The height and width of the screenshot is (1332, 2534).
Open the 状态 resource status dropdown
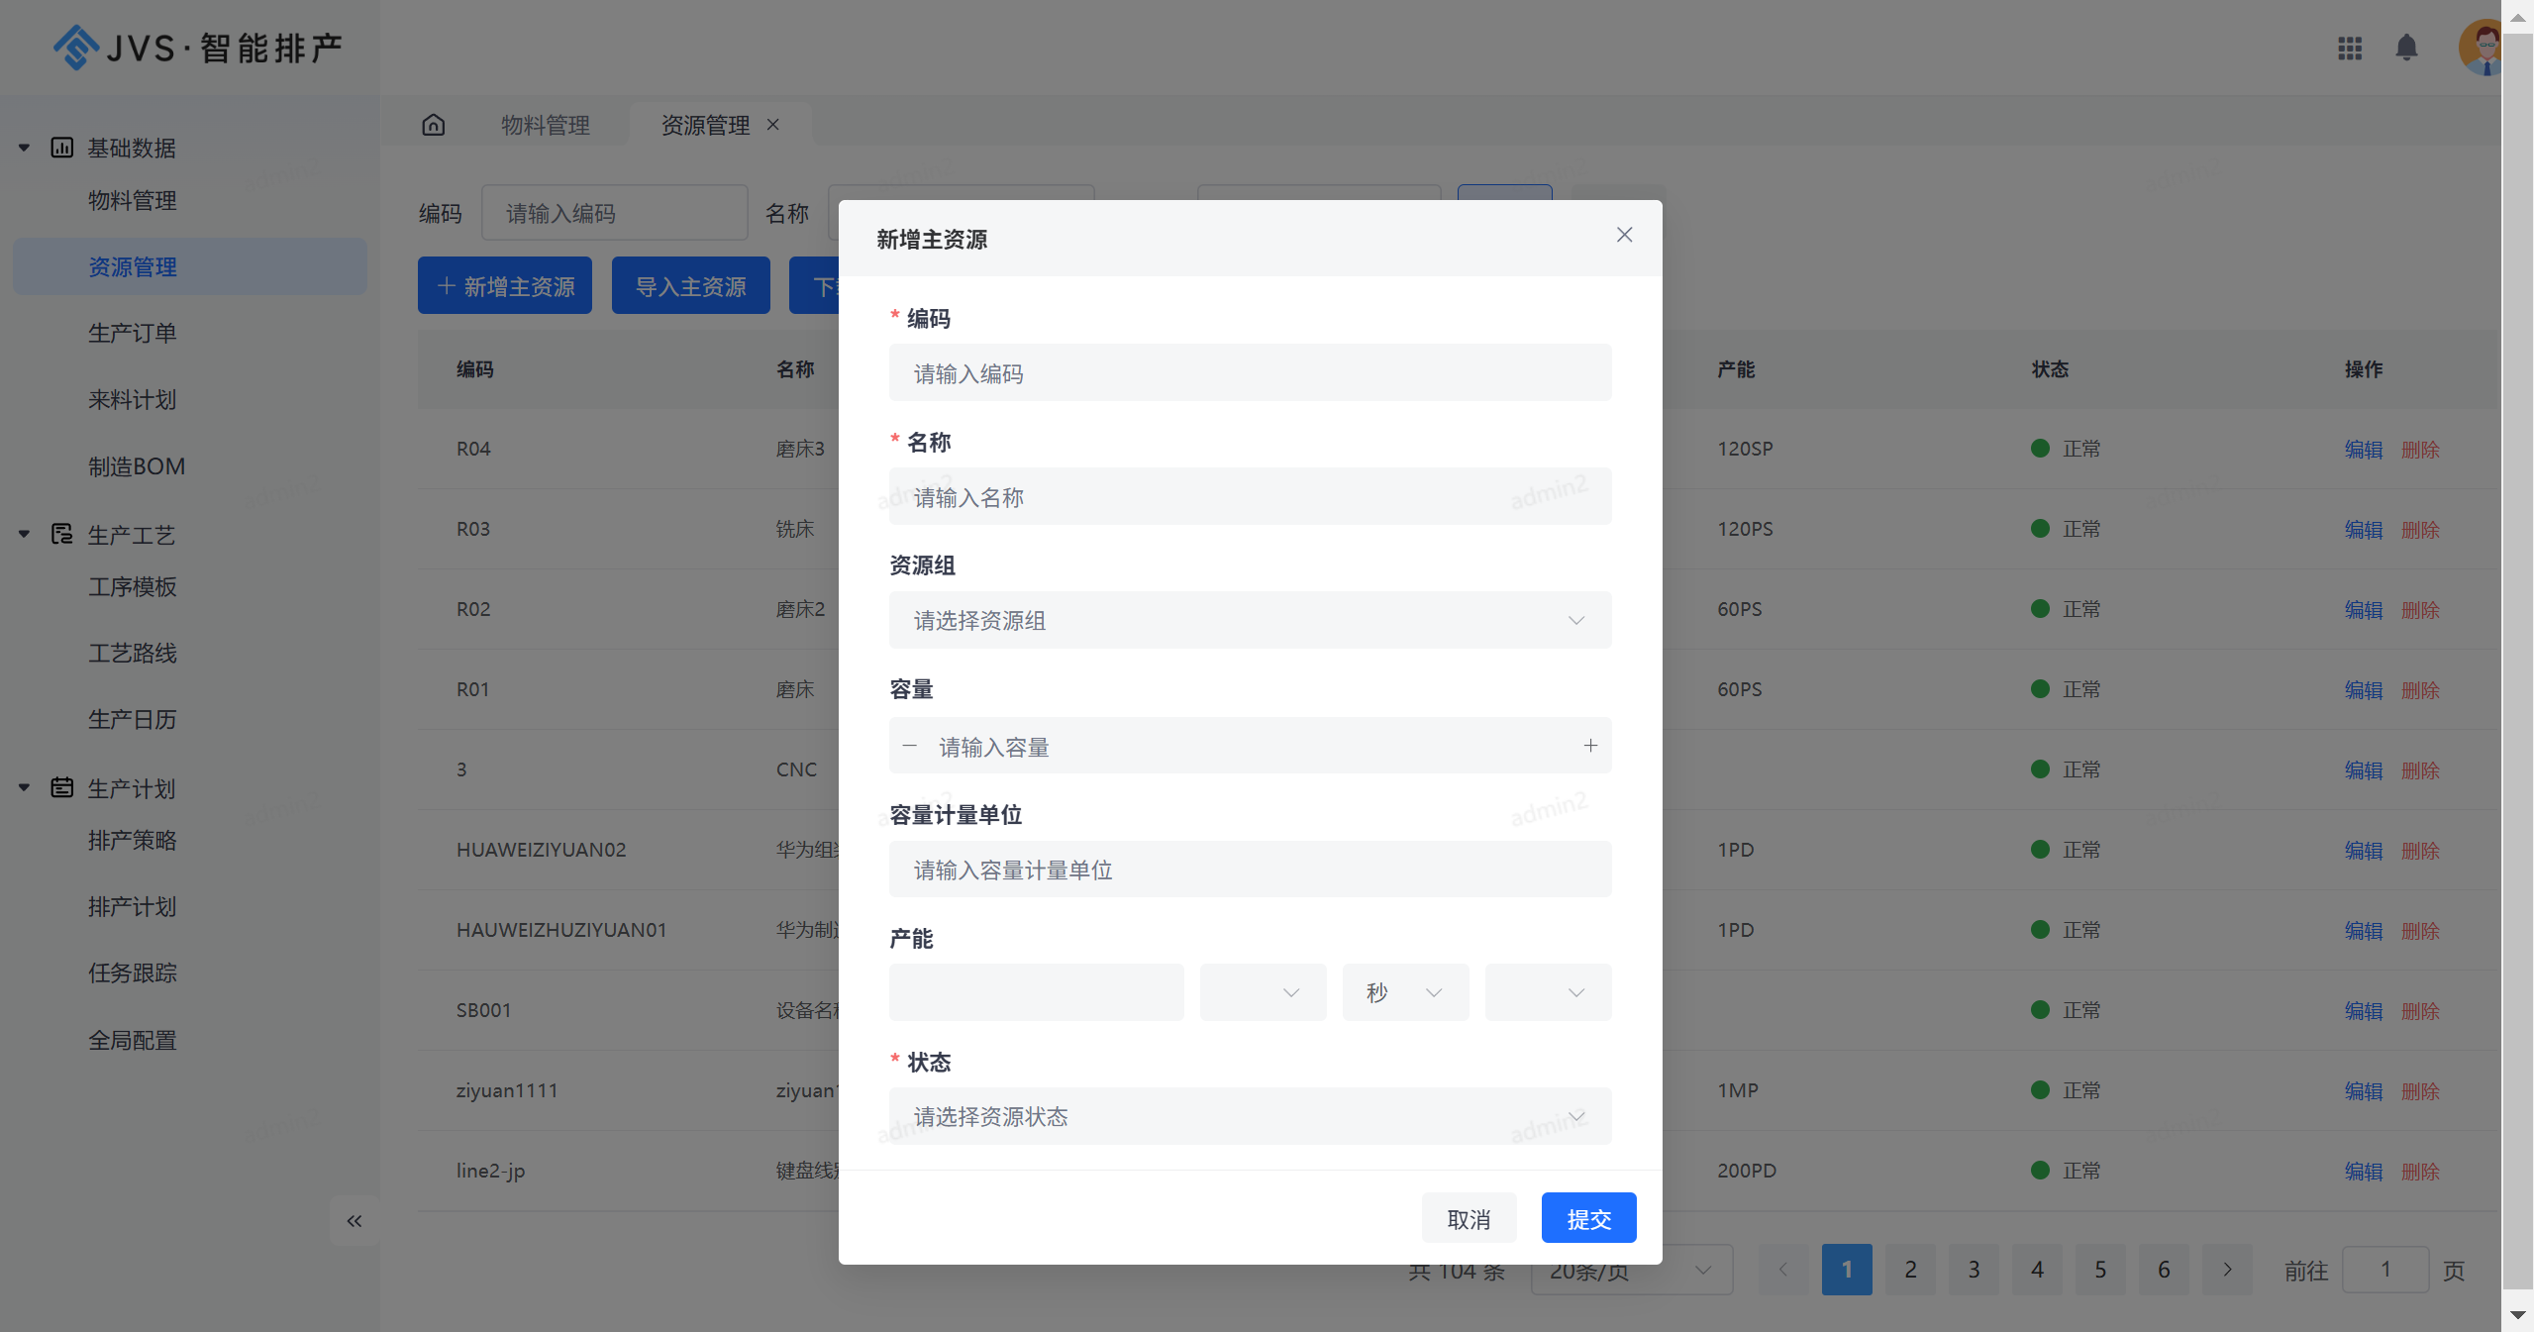[x=1249, y=1117]
